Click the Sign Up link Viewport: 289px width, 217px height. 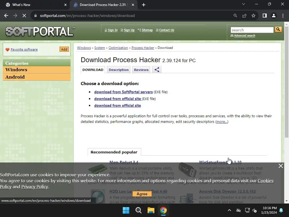coord(129,30)
